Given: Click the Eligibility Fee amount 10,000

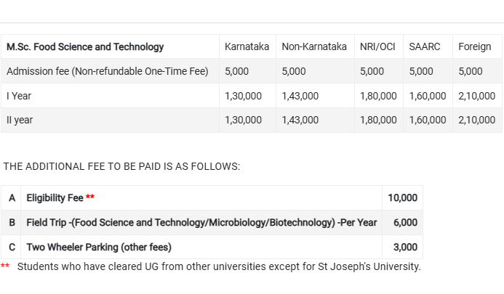Looking at the screenshot, I should (402, 198).
